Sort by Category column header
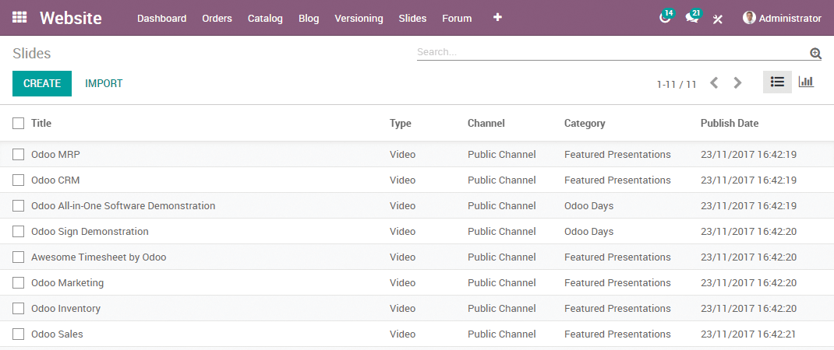 coord(585,123)
